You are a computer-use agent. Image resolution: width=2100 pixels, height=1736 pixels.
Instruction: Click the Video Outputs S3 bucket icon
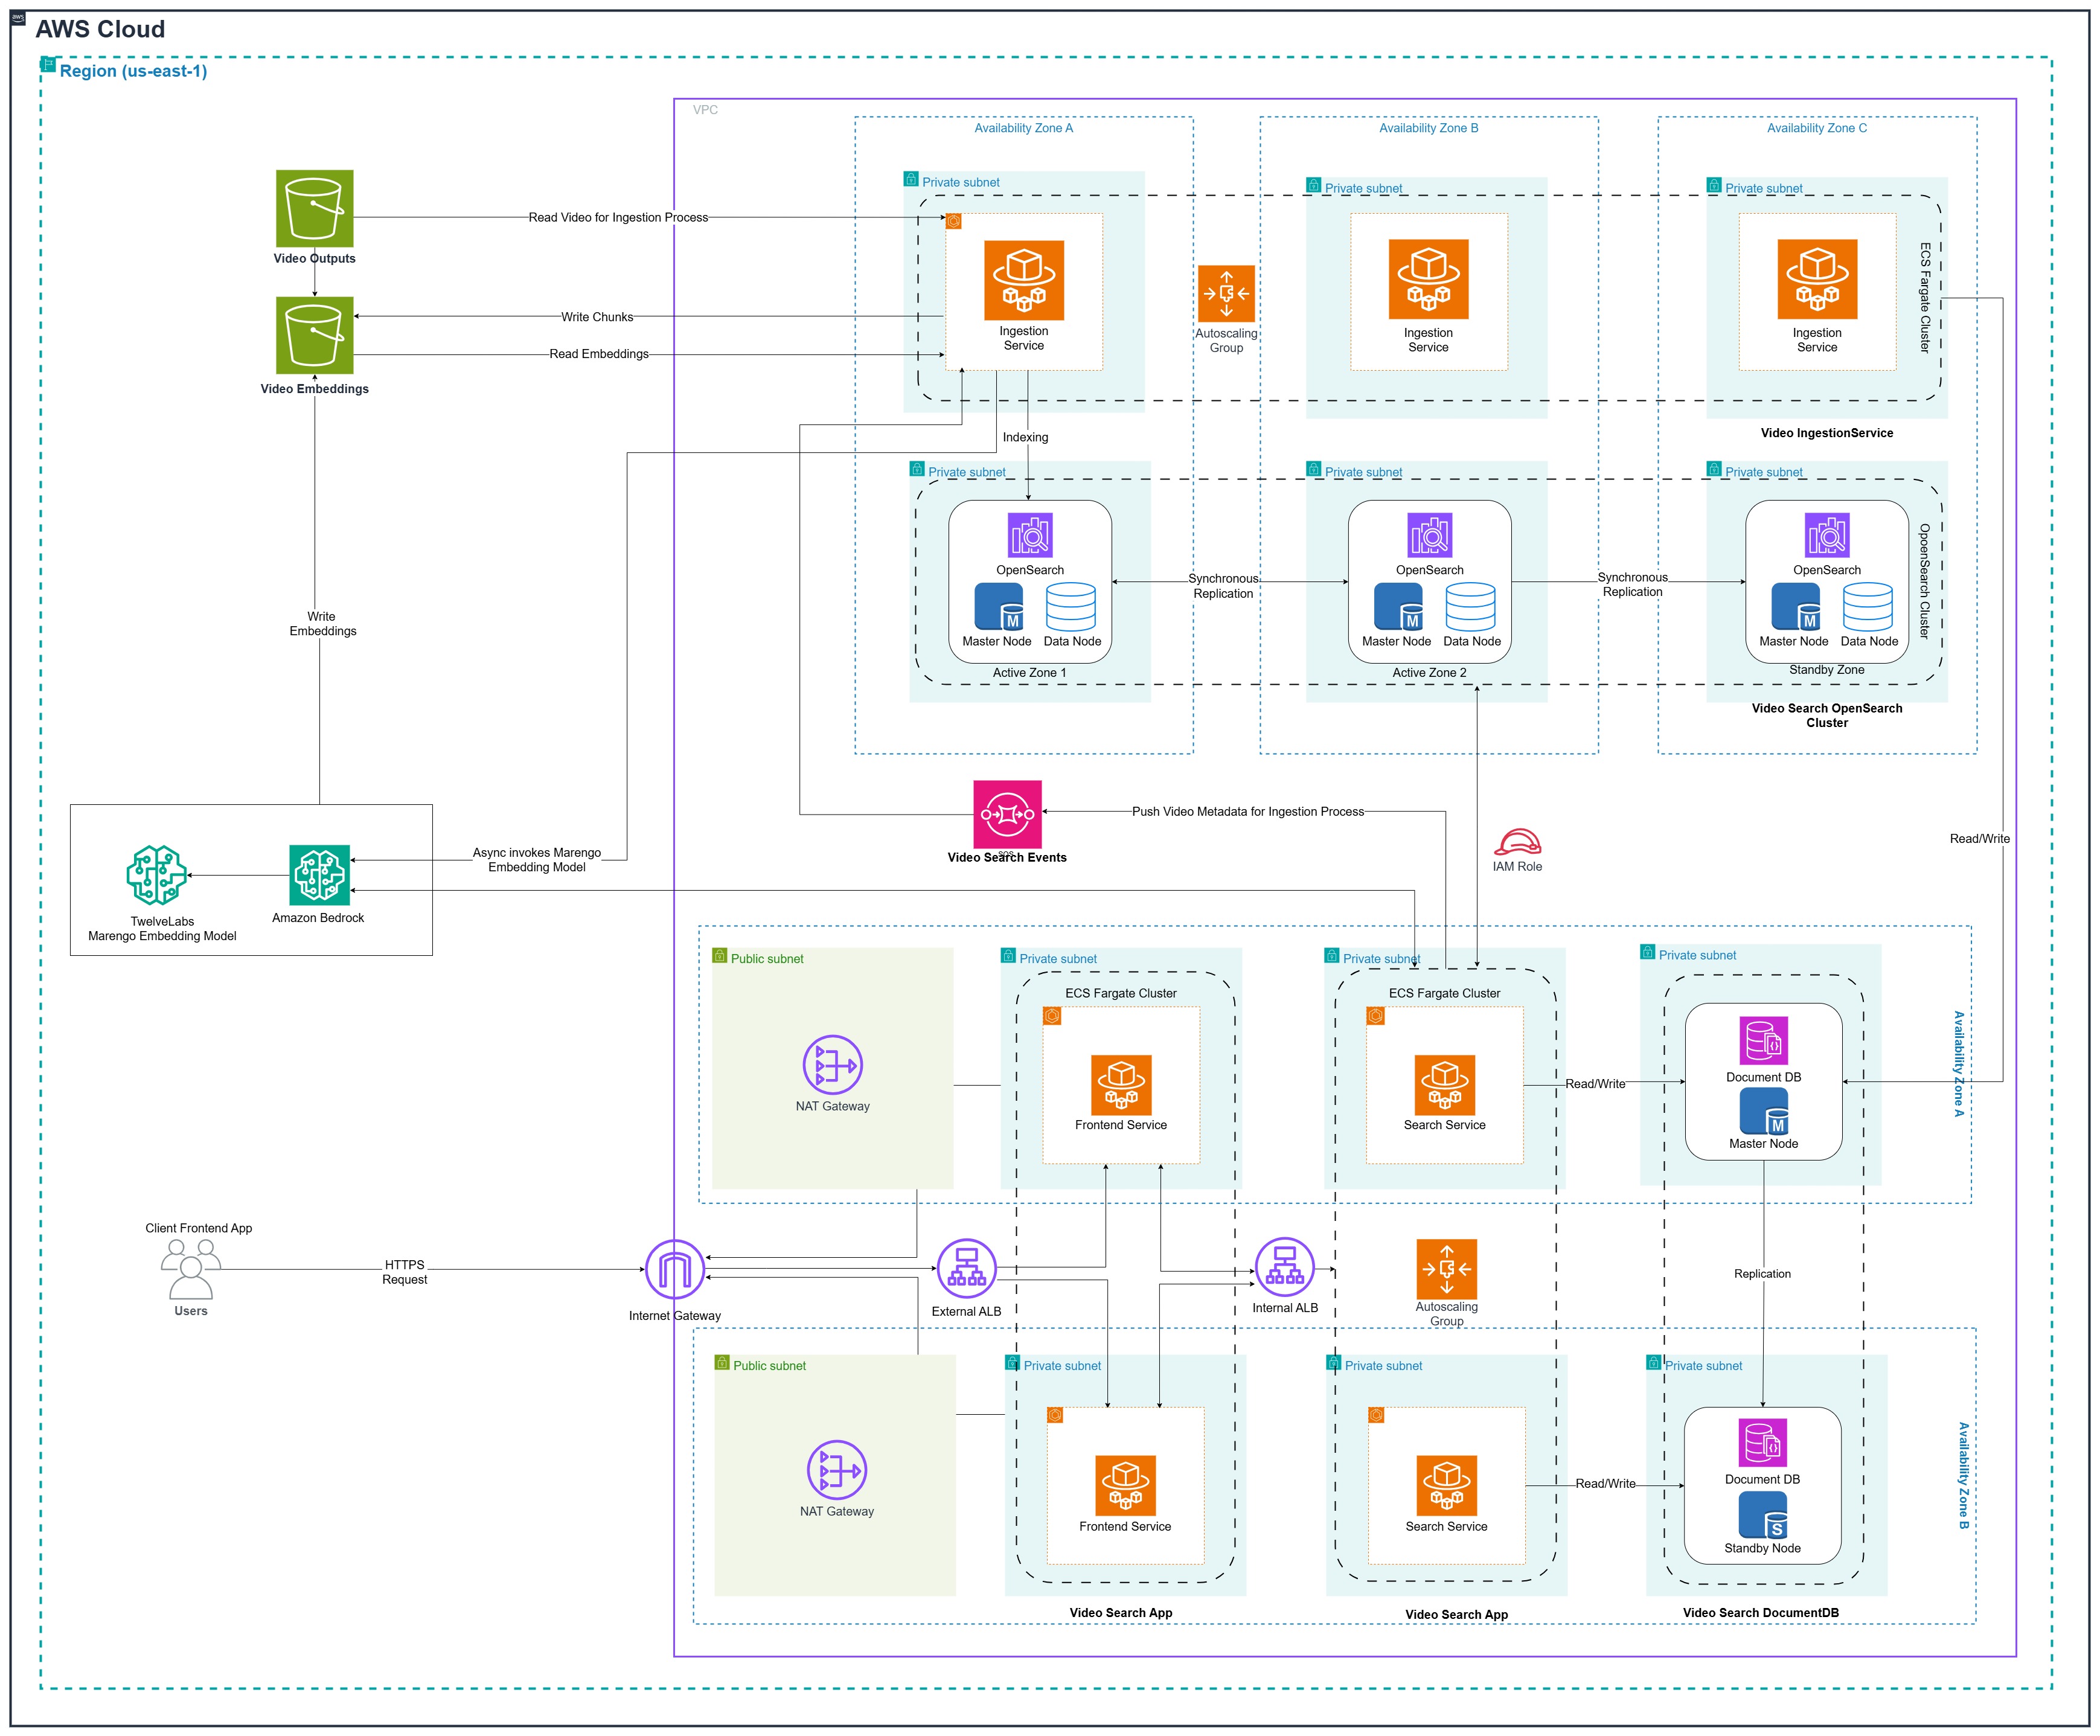pyautogui.click(x=315, y=208)
